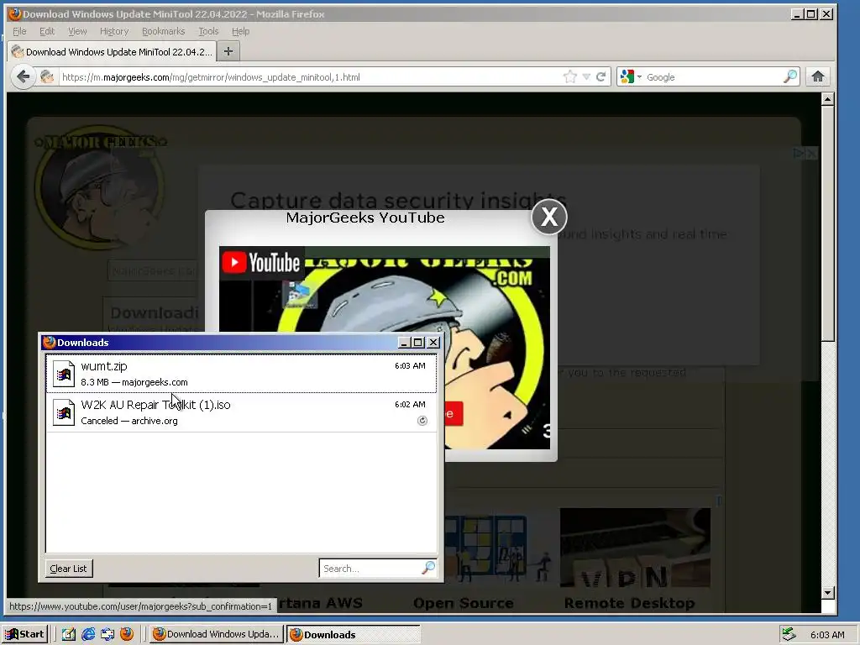Click the 6:03 AM taskbar clock
Image resolution: width=860 pixels, height=645 pixels.
click(827, 635)
